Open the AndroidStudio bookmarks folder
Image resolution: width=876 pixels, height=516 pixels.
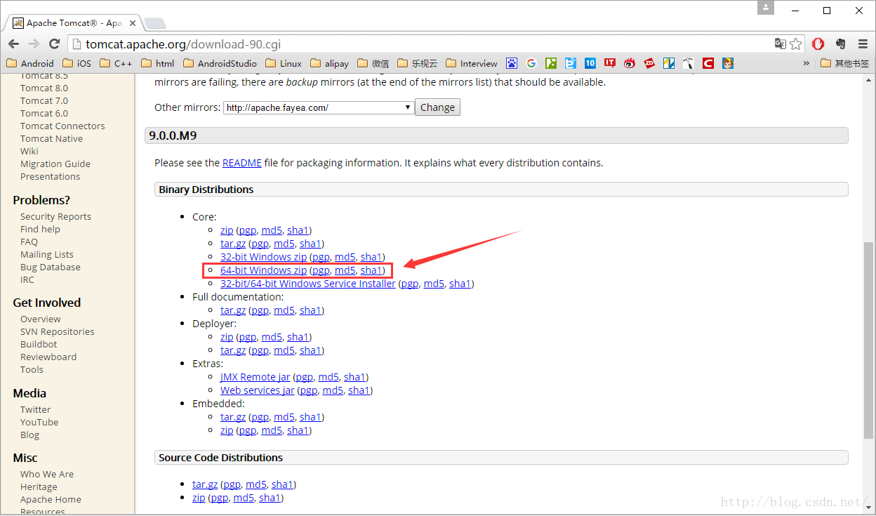220,63
